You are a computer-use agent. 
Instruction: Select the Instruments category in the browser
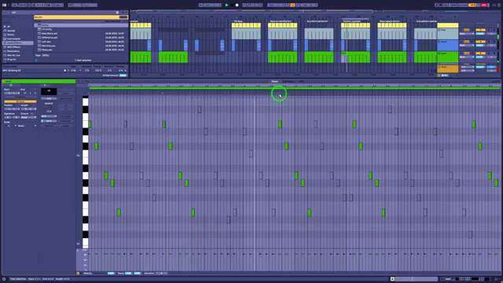pos(13,39)
